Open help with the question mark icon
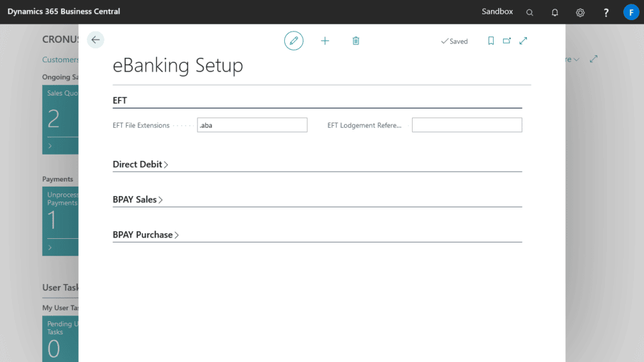 click(605, 12)
